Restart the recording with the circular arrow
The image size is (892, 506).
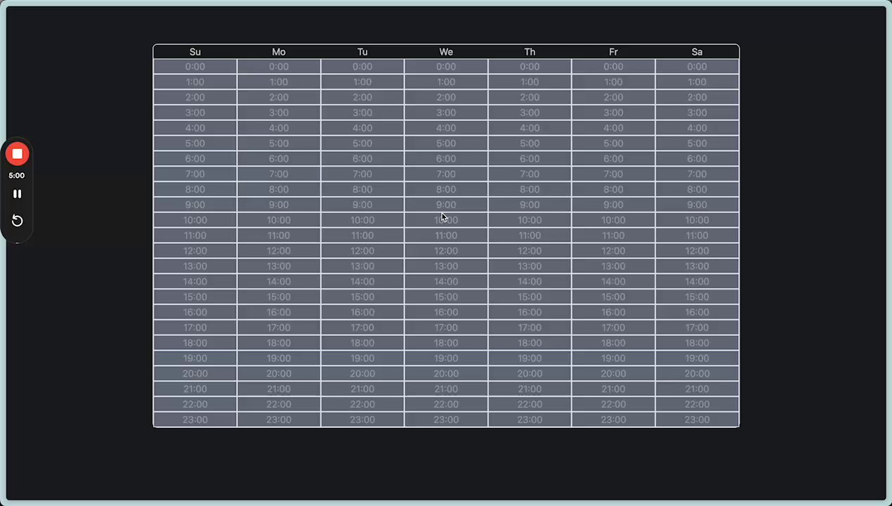pos(18,221)
